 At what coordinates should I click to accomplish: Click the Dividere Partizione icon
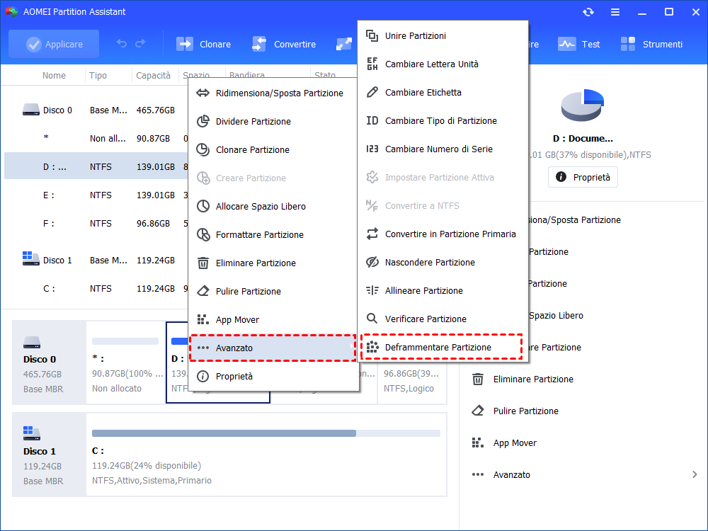203,121
